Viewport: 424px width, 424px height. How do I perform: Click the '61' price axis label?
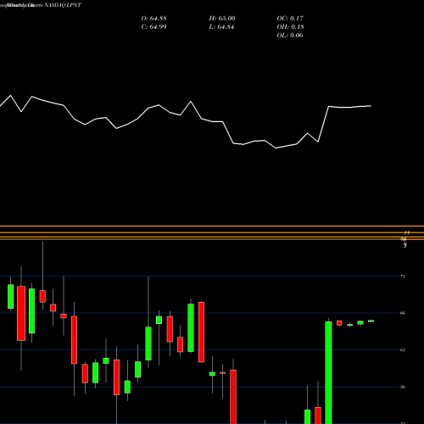[403, 350]
